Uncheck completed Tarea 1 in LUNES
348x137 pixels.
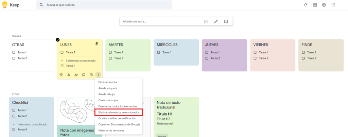62,66
